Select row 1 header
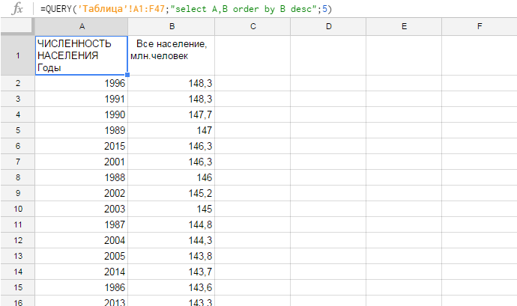The width and height of the screenshot is (517, 306). [18, 55]
